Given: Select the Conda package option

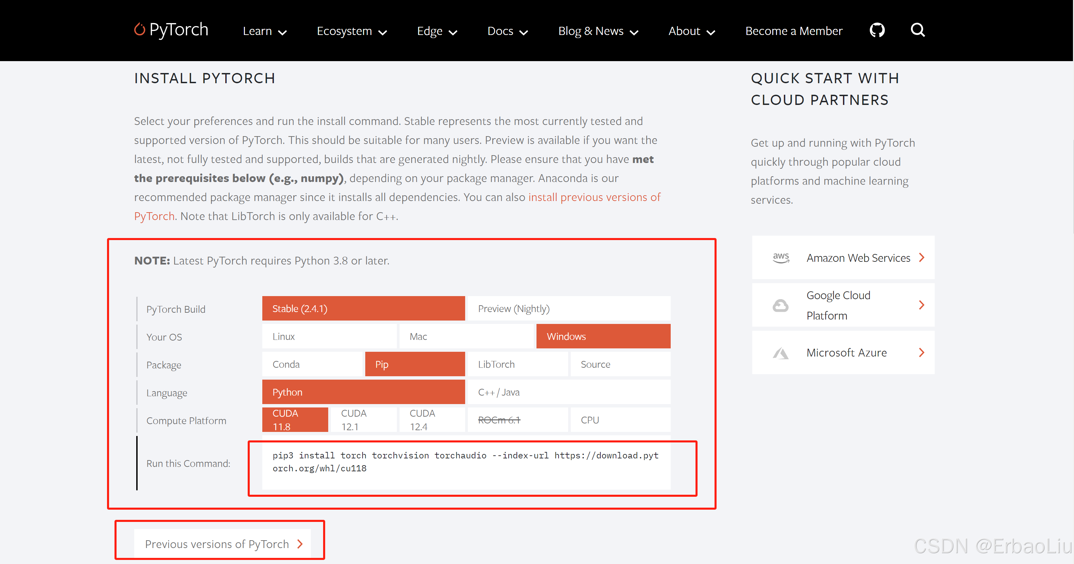Looking at the screenshot, I should click(x=312, y=364).
